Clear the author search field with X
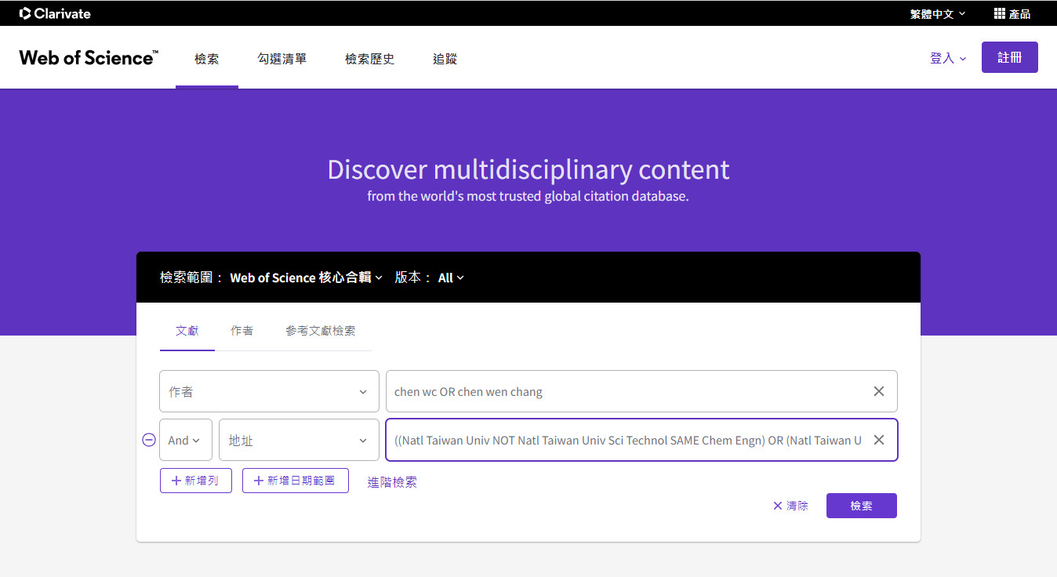The image size is (1057, 577). click(x=879, y=391)
